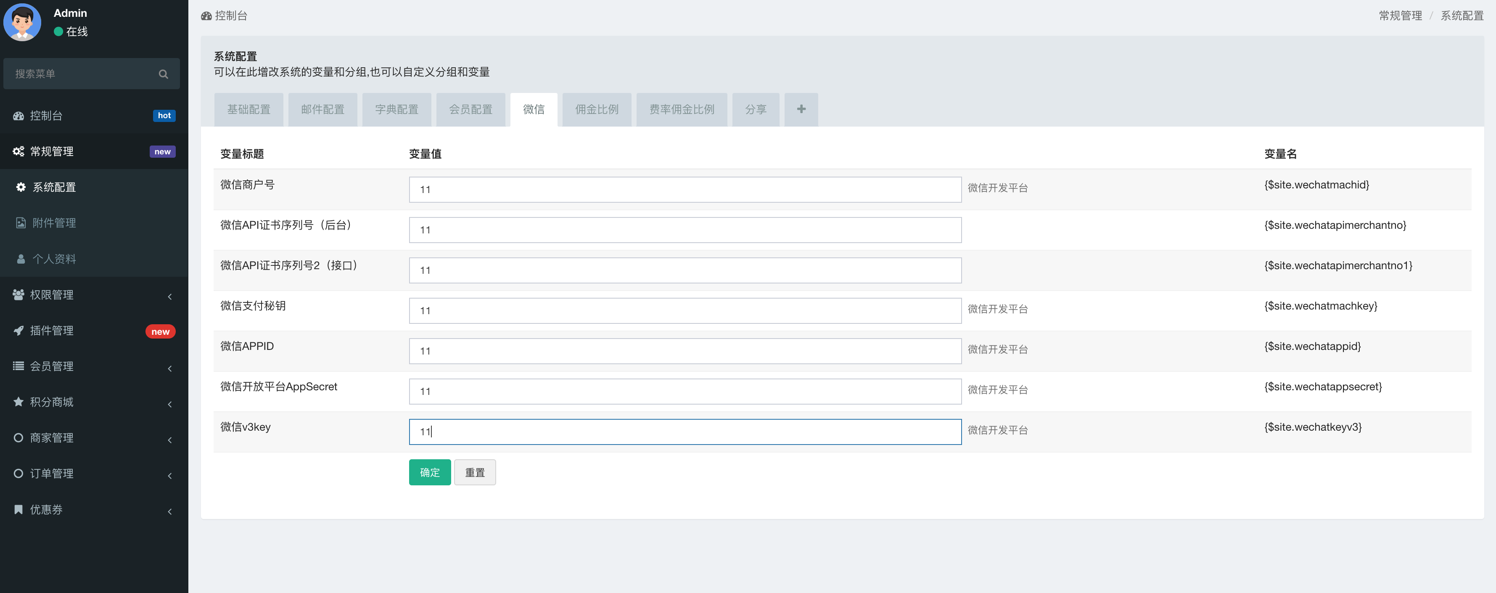Image resolution: width=1496 pixels, height=593 pixels.
Task: Expand the 积分商城 menu chevron
Action: pyautogui.click(x=169, y=404)
